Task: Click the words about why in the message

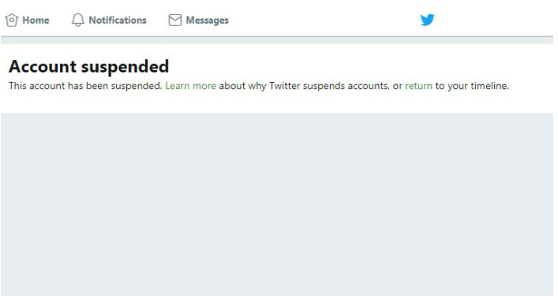Action: (242, 87)
